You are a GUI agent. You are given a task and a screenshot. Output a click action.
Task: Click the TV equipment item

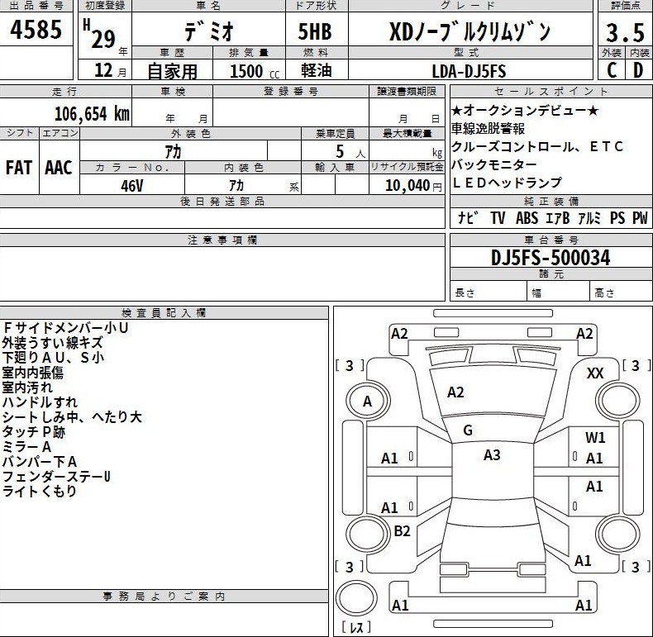tap(498, 218)
